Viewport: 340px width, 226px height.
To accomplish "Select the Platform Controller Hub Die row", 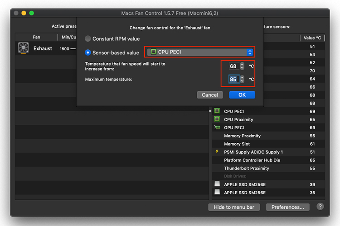I will 268,160.
